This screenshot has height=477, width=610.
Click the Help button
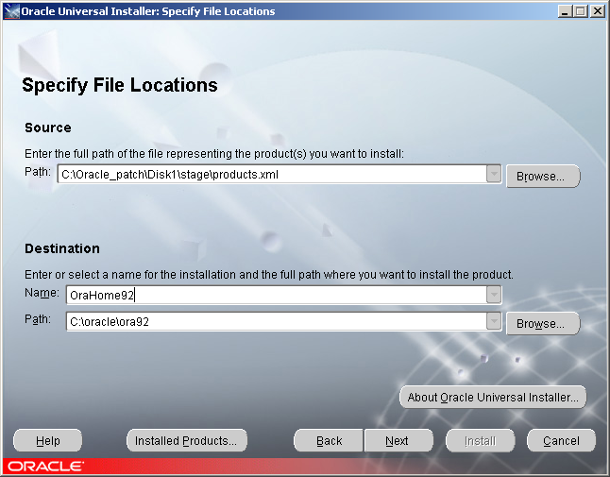(48, 441)
